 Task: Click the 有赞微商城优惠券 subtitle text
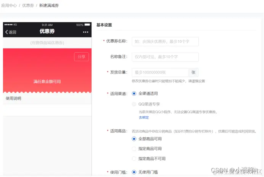click(47, 43)
